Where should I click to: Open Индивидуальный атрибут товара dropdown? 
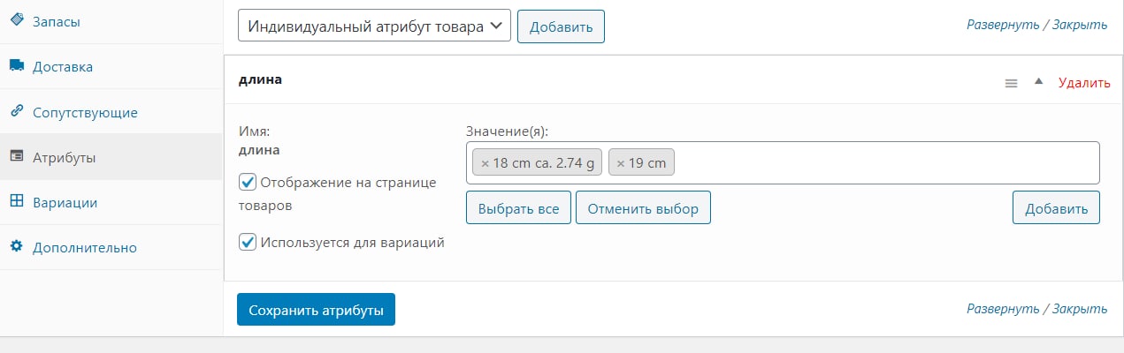(375, 26)
